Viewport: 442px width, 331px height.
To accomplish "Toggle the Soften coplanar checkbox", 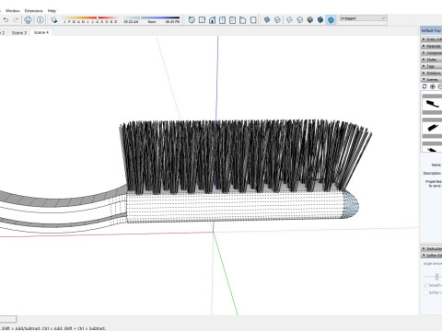I will [425, 292].
